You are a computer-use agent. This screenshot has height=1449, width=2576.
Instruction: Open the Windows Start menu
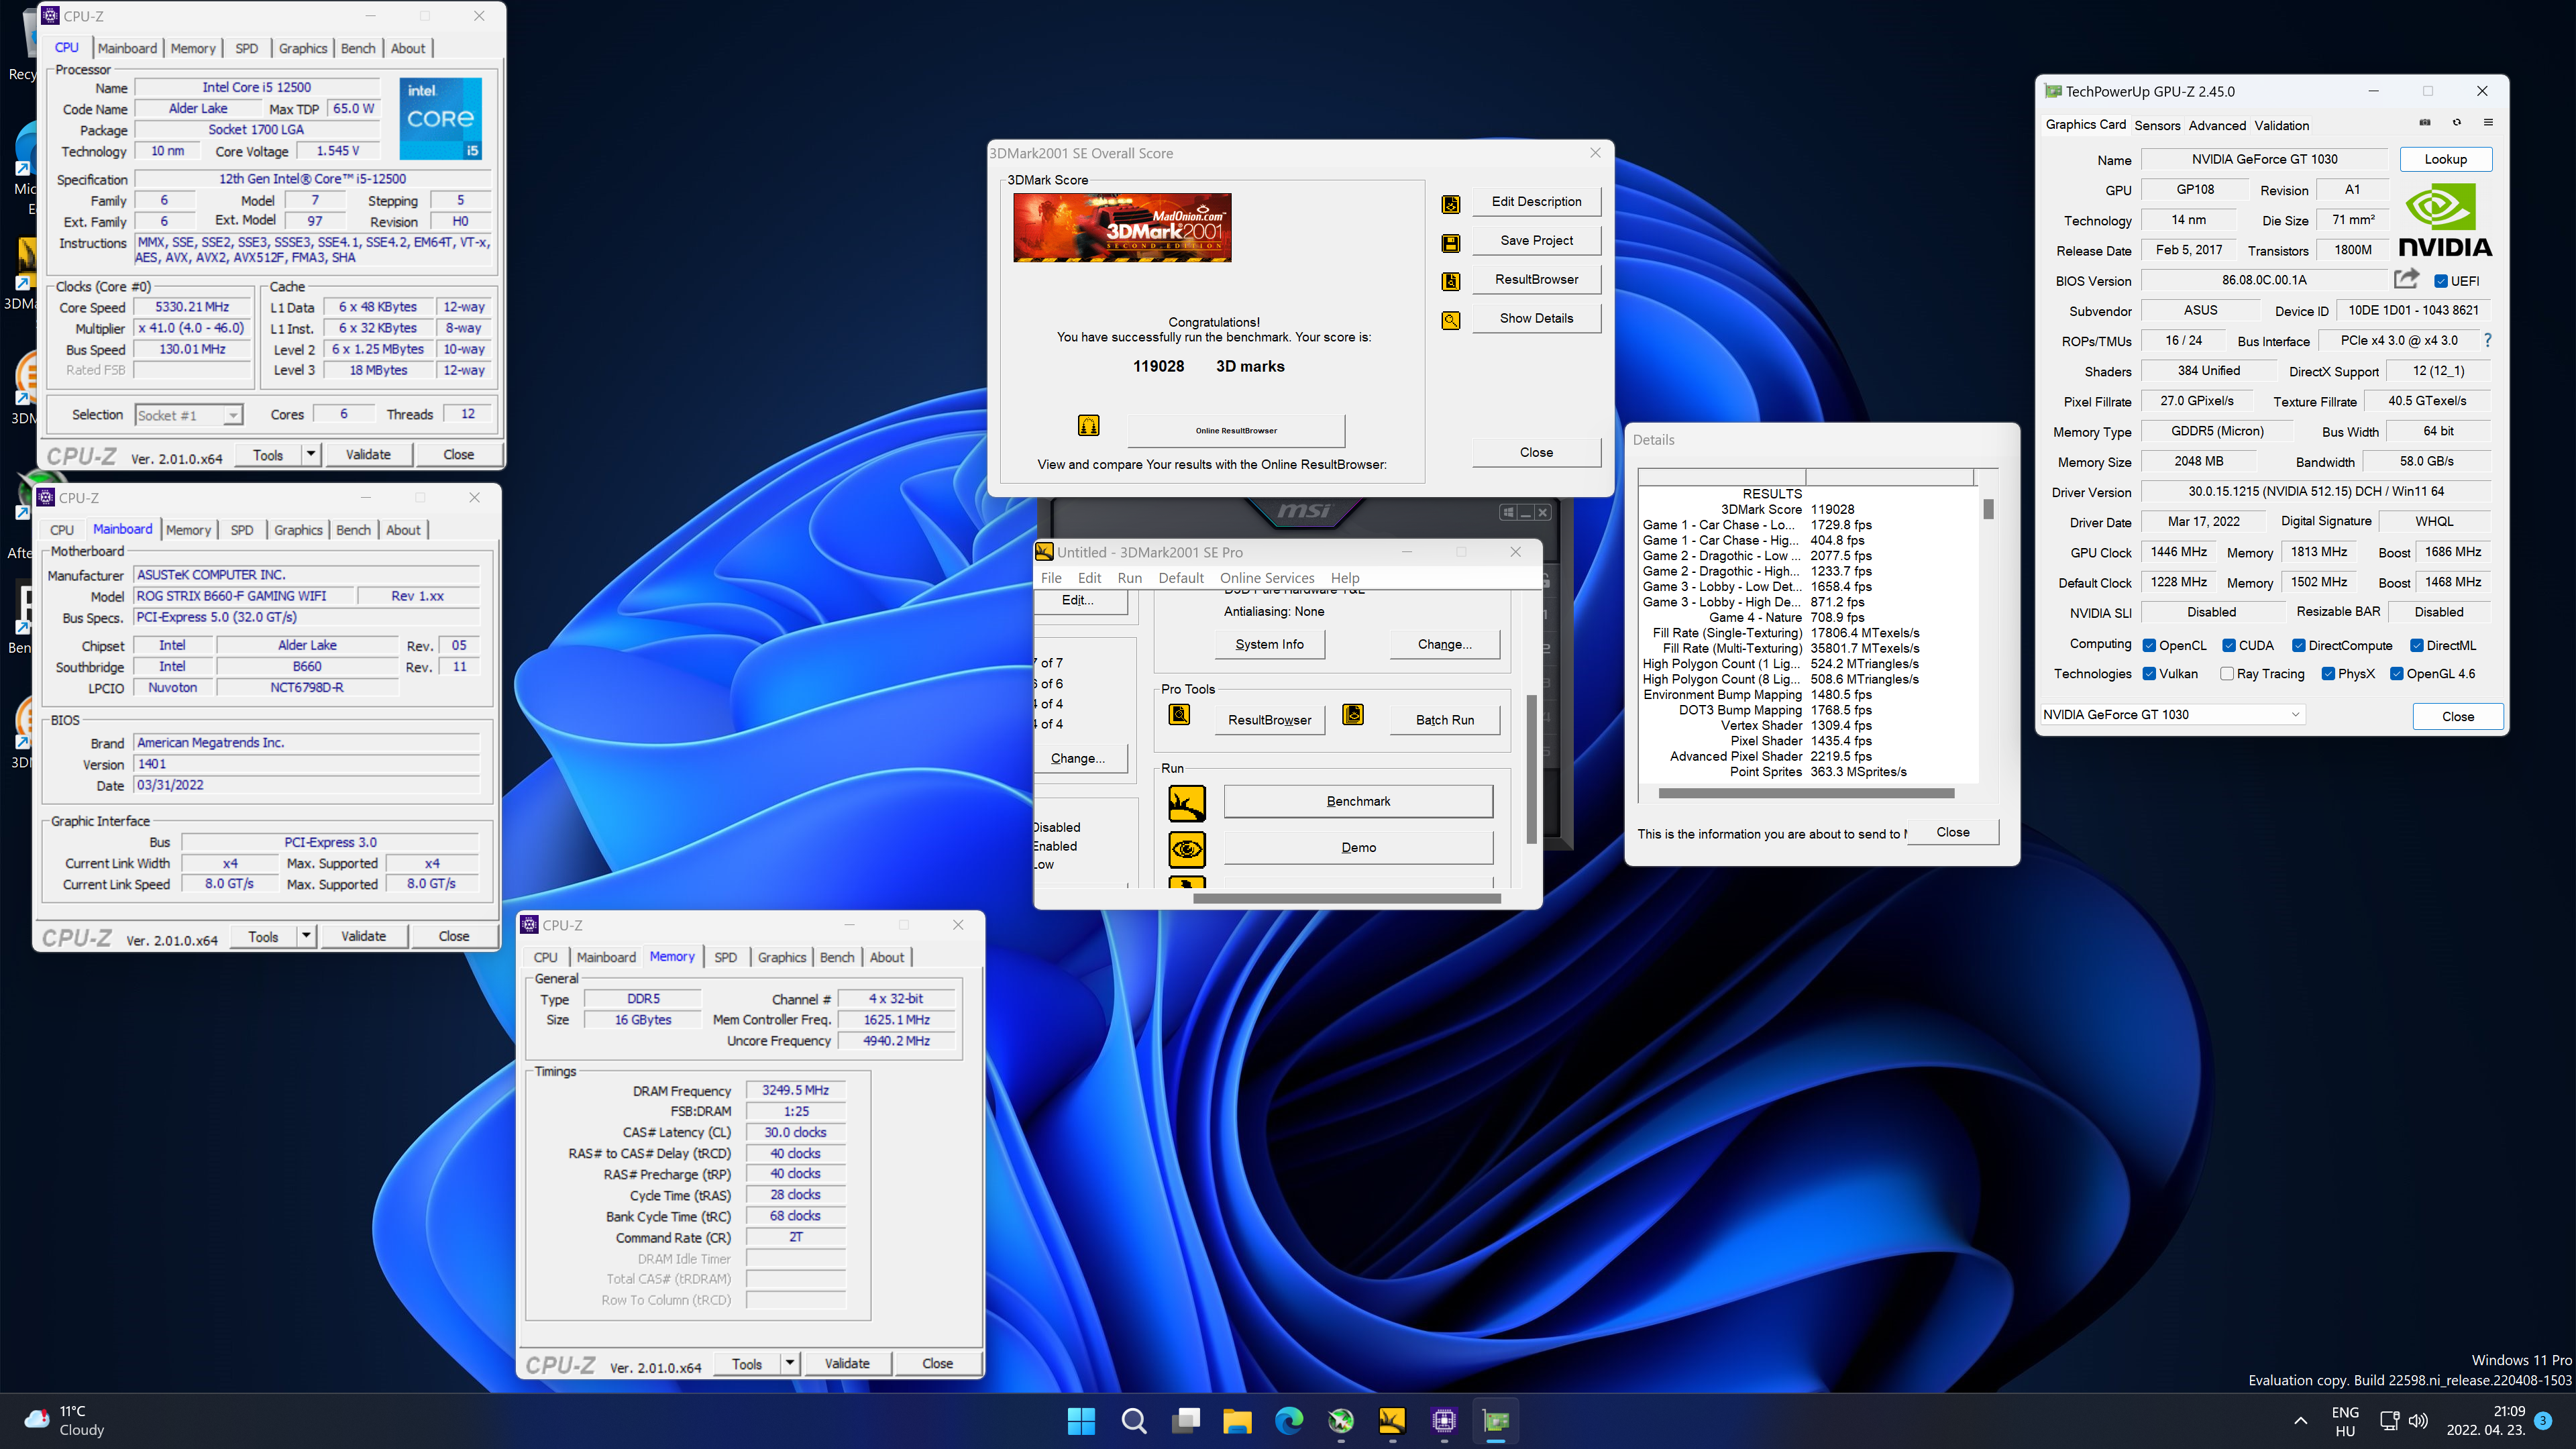pyautogui.click(x=1081, y=1421)
